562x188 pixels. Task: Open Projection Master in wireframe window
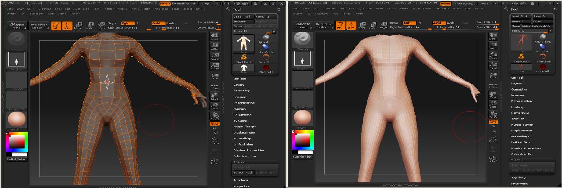39,25
